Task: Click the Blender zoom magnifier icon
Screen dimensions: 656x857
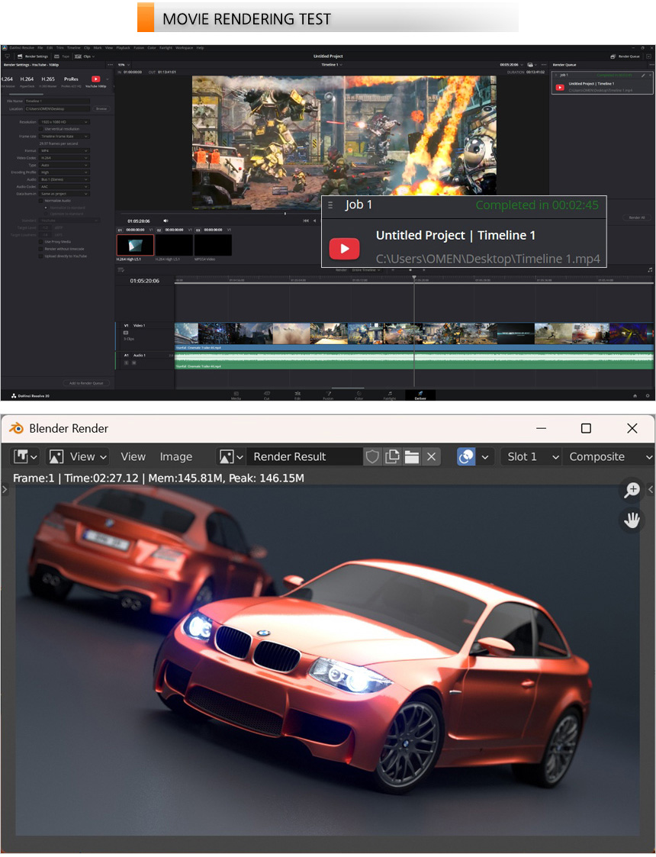Action: (x=632, y=490)
